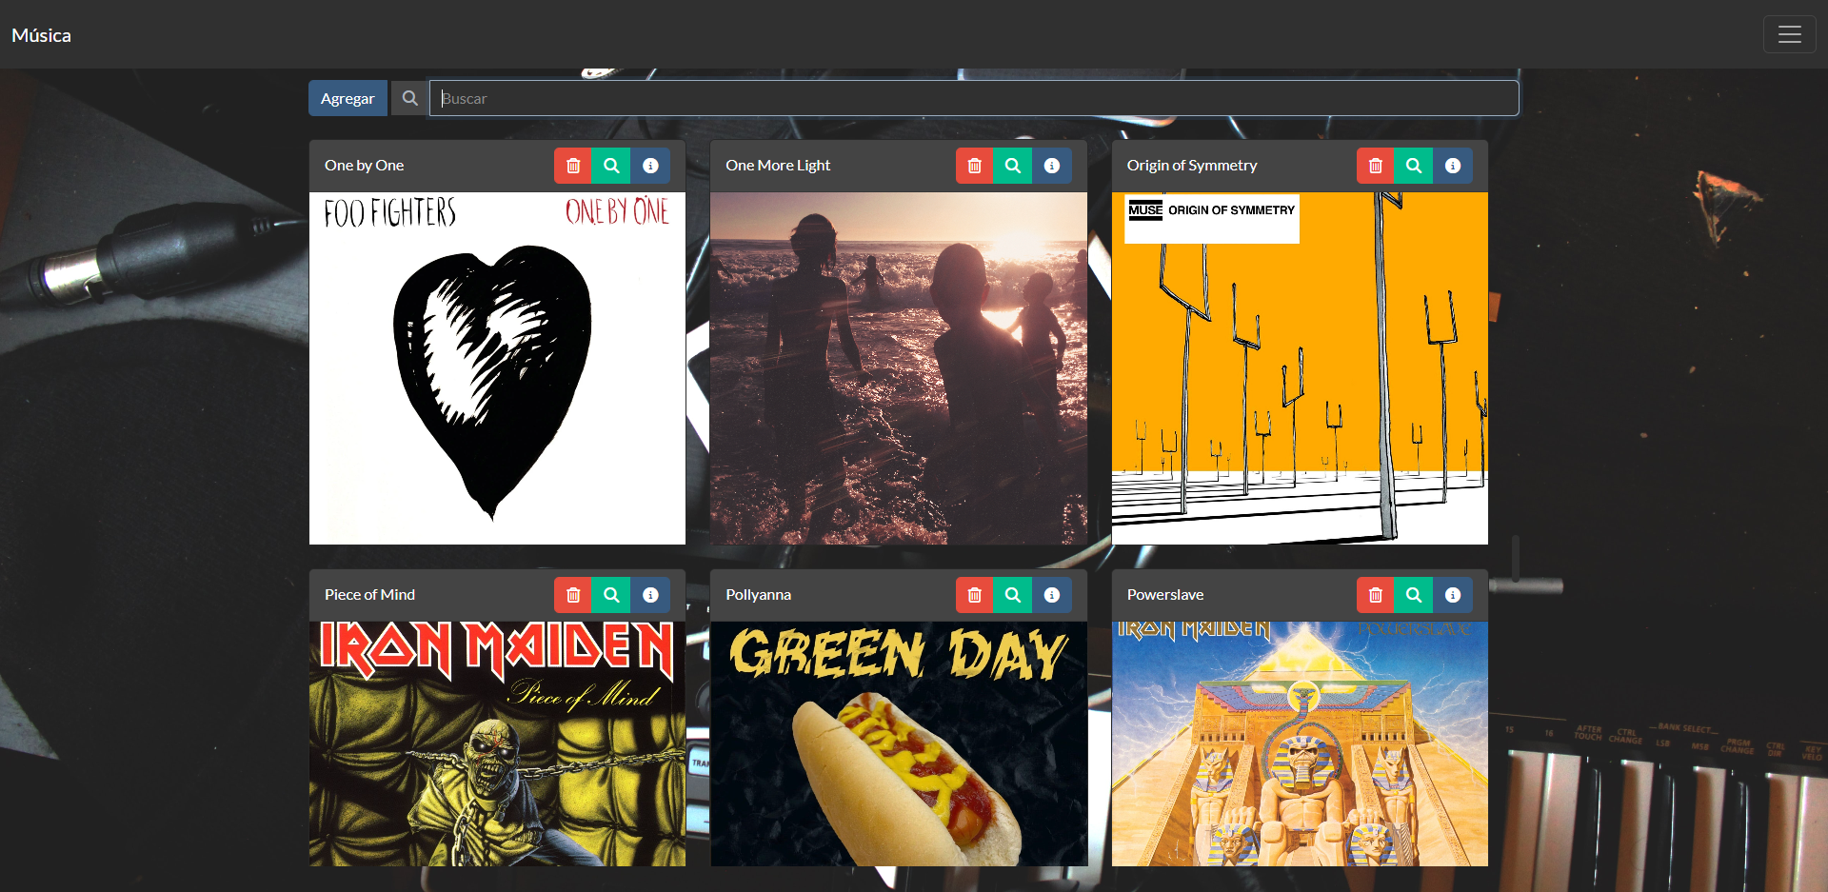The width and height of the screenshot is (1828, 892).
Task: Select the 'Pollyanna' card title
Action: coord(758,595)
